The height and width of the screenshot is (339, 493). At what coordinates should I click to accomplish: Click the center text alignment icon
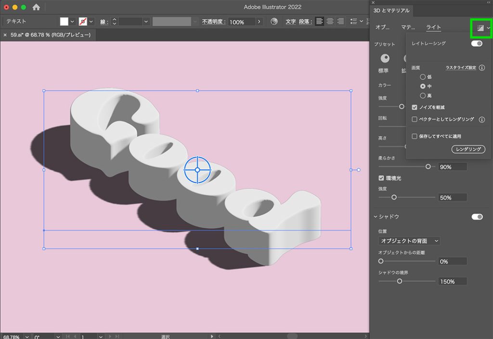point(330,21)
